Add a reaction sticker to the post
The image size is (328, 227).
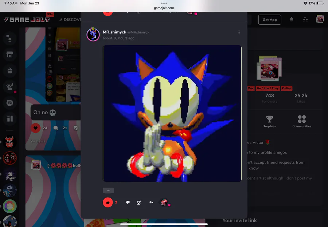coord(139,202)
